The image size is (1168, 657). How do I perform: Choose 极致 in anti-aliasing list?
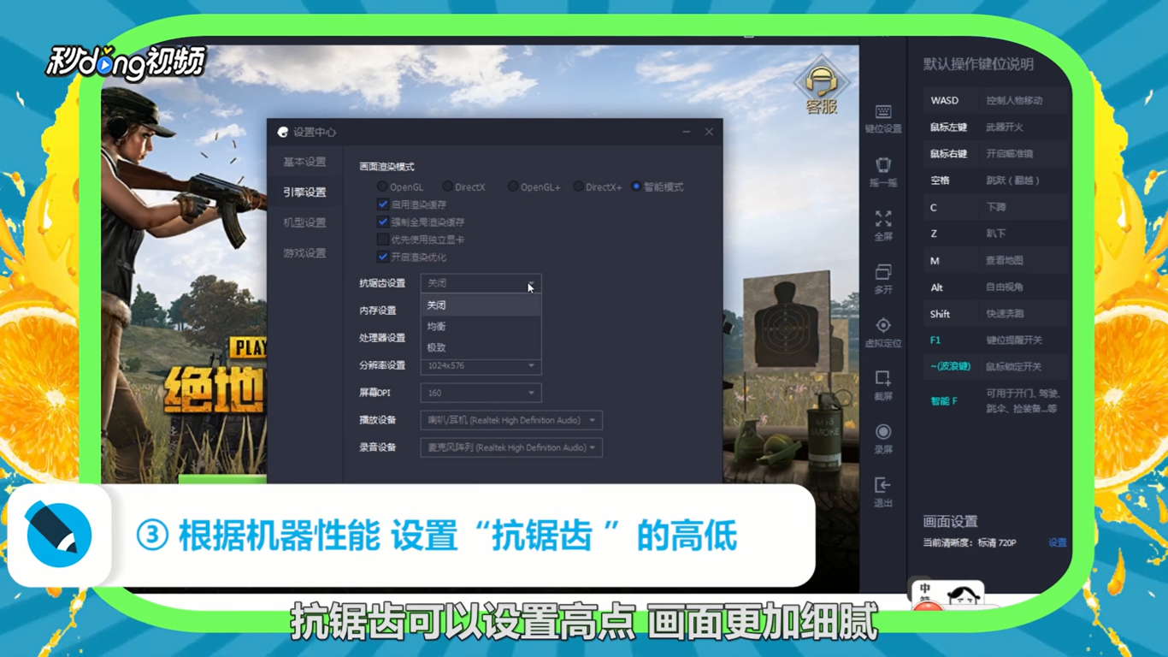(481, 347)
